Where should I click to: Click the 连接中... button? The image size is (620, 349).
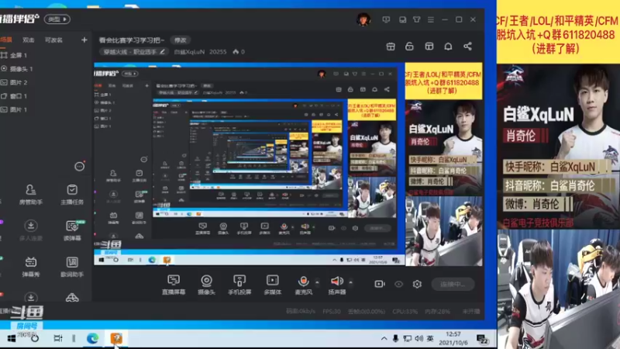(x=453, y=284)
